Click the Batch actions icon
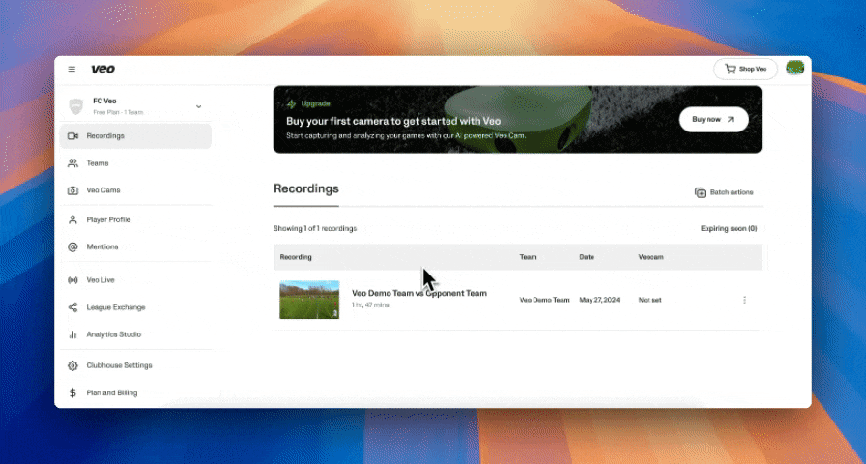866x464 pixels. click(700, 192)
